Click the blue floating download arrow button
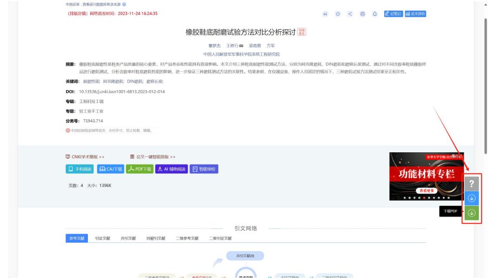493x280 pixels. 472,198
